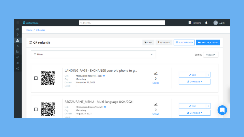
Task: Open the folder icon in the sidebar
Action: (18, 52)
